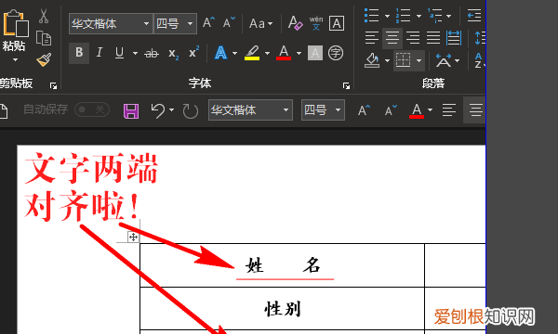Viewport: 558px width, 334px height.
Task: Decrease font size in ribbon
Action: coord(229,23)
